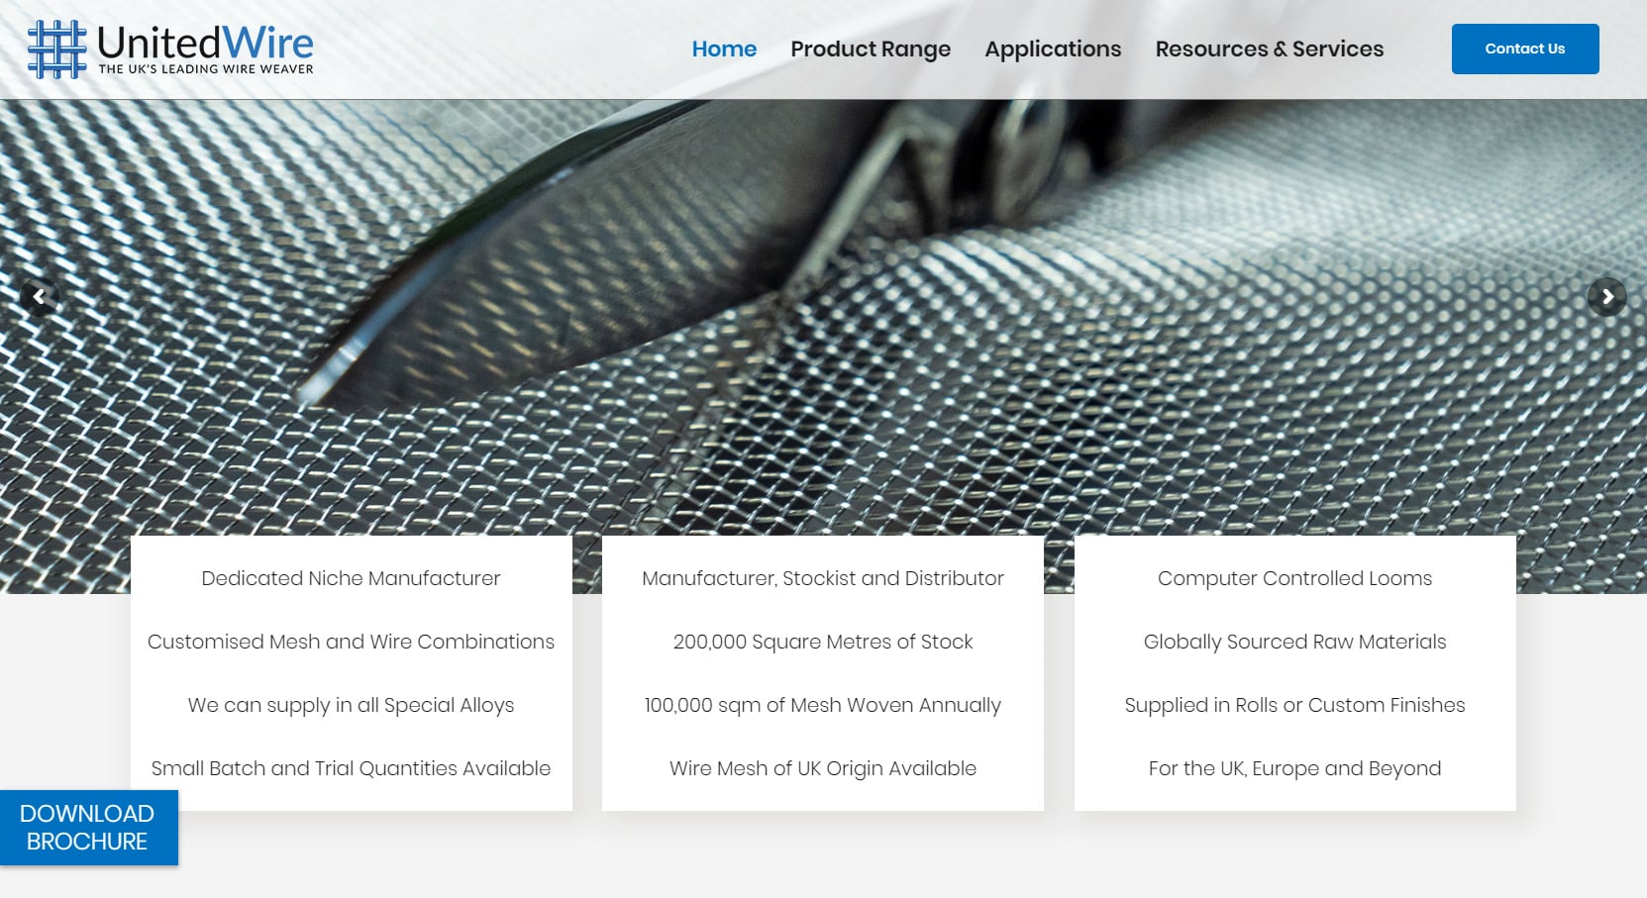Select 'We can supply in all Special Alloys'
The height and width of the screenshot is (898, 1647).
352,705
